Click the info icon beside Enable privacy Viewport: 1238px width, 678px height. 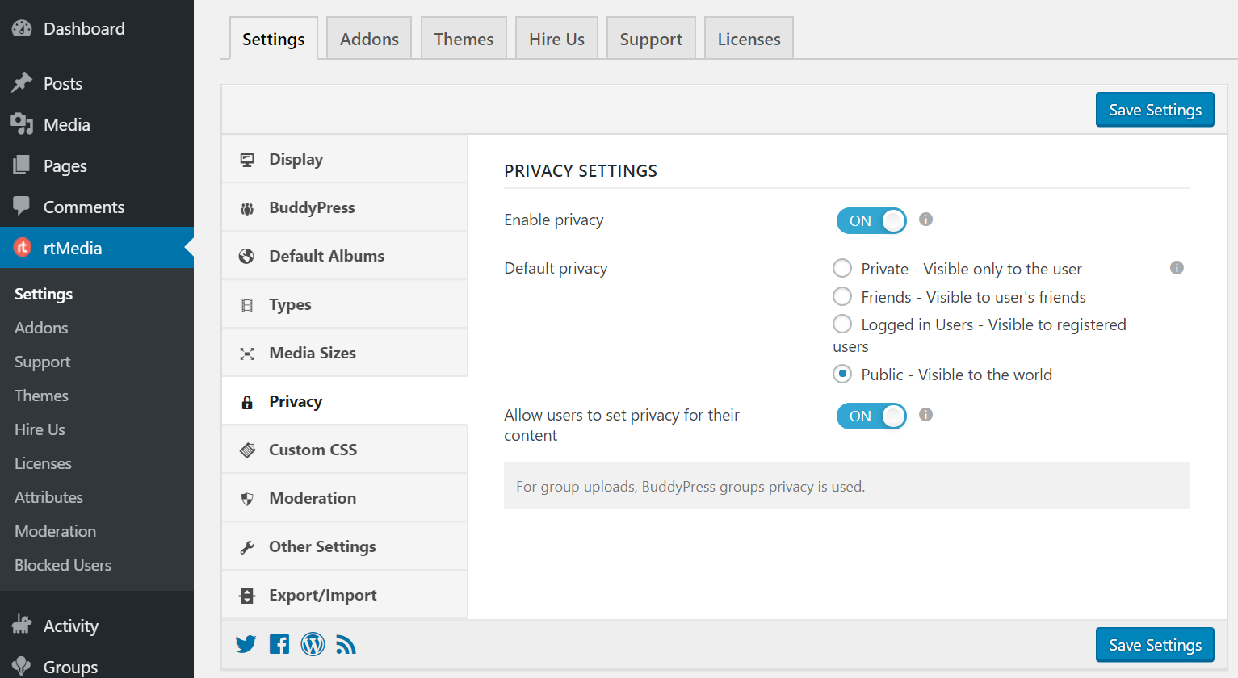click(x=925, y=219)
